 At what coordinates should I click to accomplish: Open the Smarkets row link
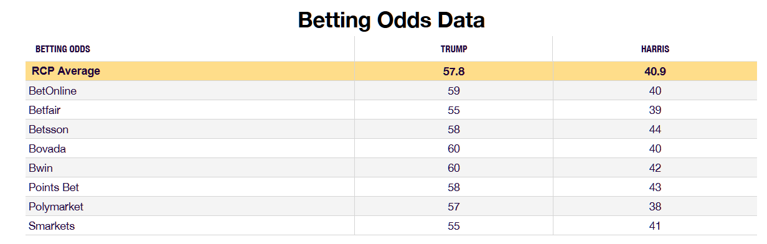(x=52, y=226)
